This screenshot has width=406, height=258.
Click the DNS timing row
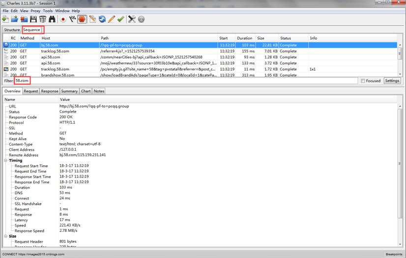pyautogui.click(x=201, y=193)
